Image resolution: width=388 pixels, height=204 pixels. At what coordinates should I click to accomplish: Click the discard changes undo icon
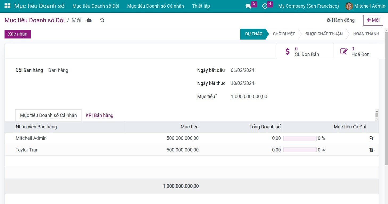tap(102, 20)
